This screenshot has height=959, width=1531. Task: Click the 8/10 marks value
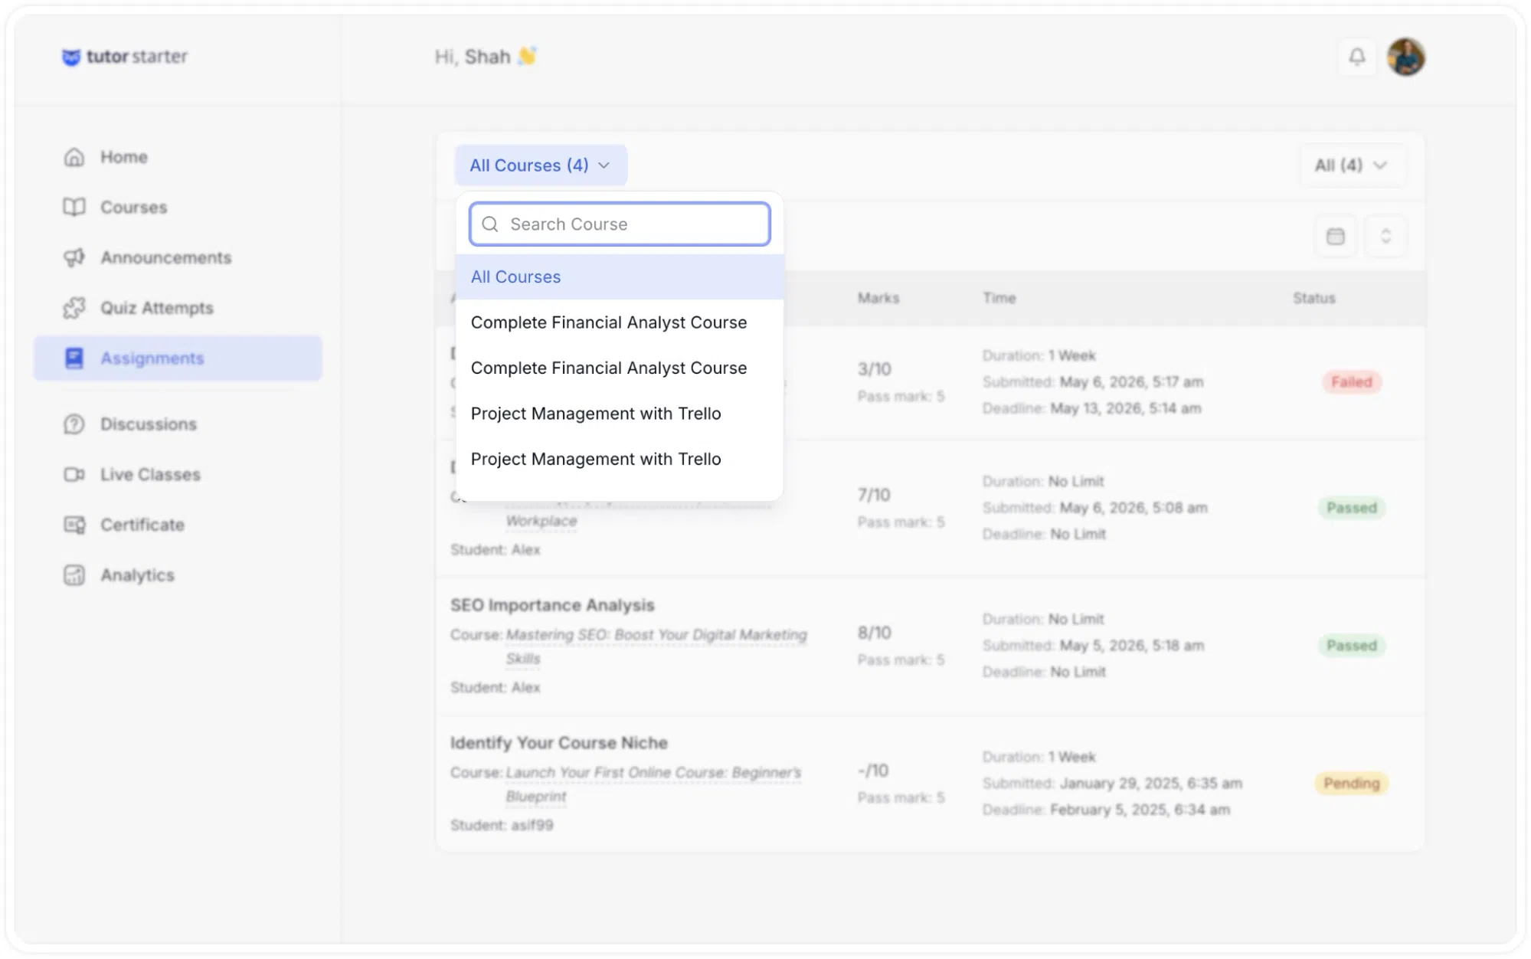tap(875, 633)
